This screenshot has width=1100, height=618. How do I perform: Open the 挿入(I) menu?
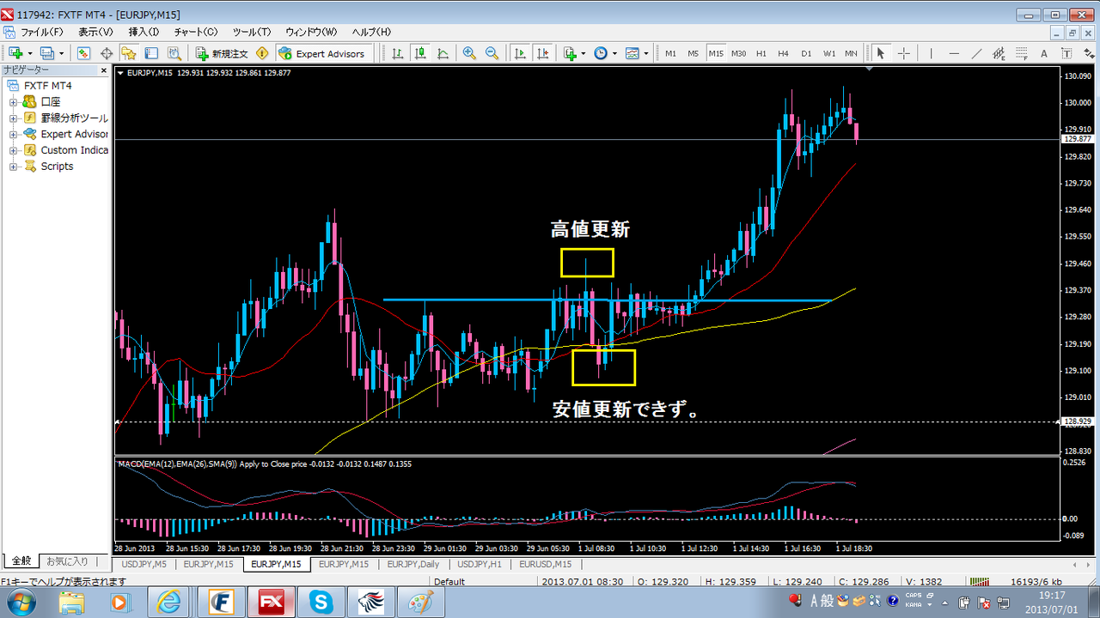pos(144,32)
